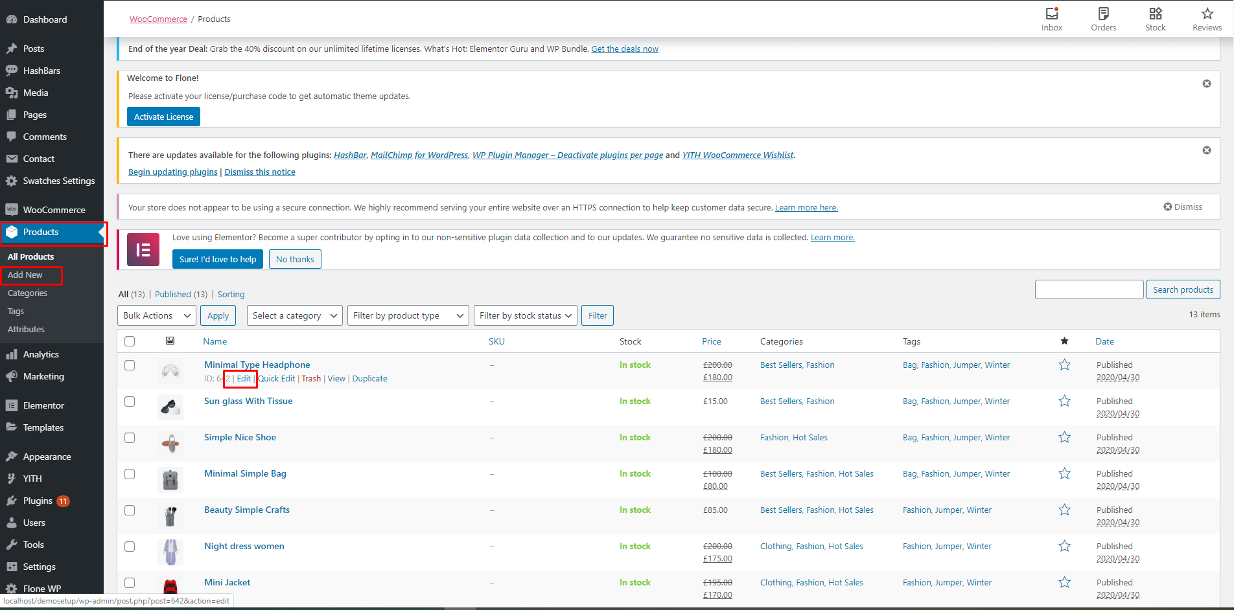This screenshot has height=610, width=1234.
Task: Check the Mini Jacket row checkbox
Action: point(130,583)
